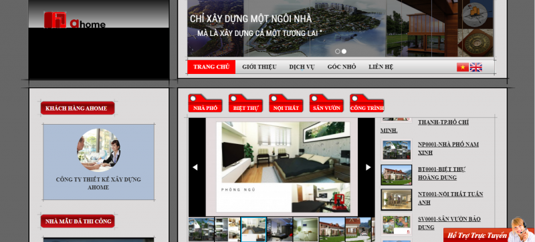Click thumbnail beside BT0001 Biệt Thự Hoàng Dung
Screen dimensions: 535x242
click(x=397, y=175)
